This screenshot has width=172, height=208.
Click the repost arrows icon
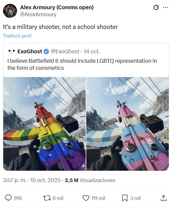tap(47, 198)
